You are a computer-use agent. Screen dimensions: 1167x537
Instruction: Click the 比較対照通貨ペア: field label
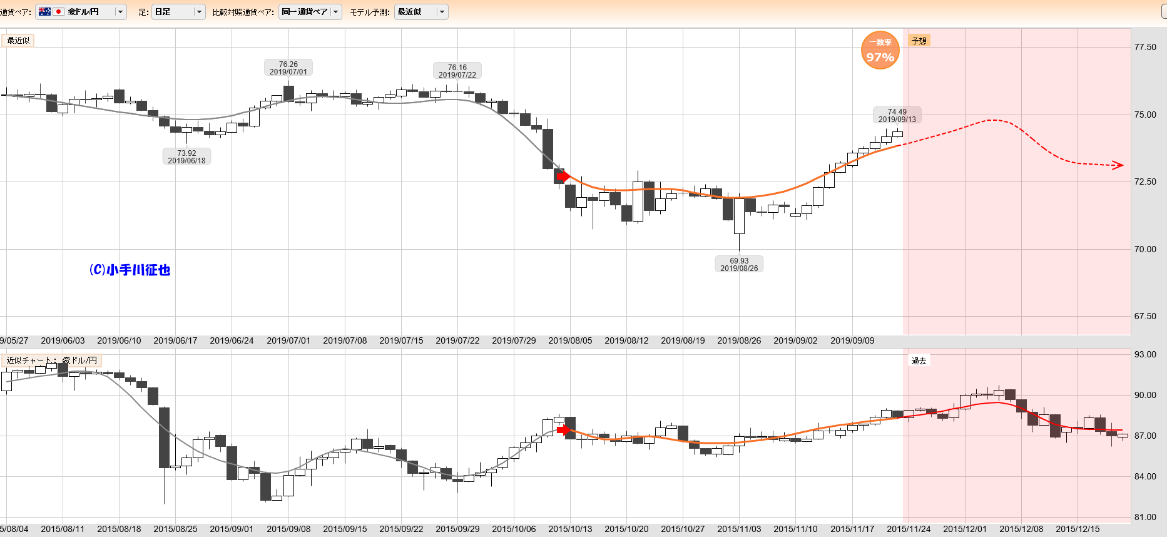point(243,12)
